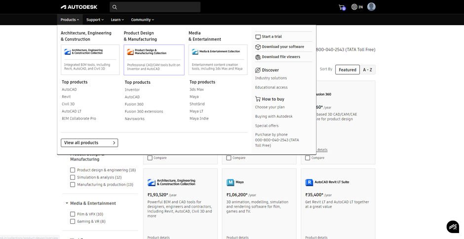Tick the Compare checkbox above the AutoCAD Revit LT Suite card
464x239 pixels.
308,158
